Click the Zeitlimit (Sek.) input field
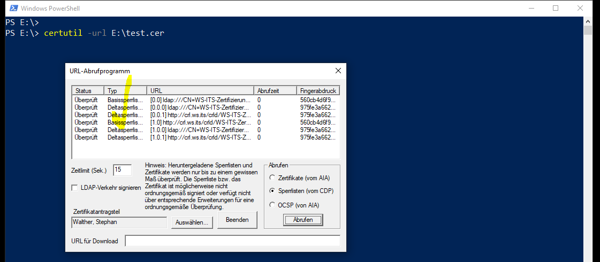This screenshot has height=262, width=600. [123, 170]
